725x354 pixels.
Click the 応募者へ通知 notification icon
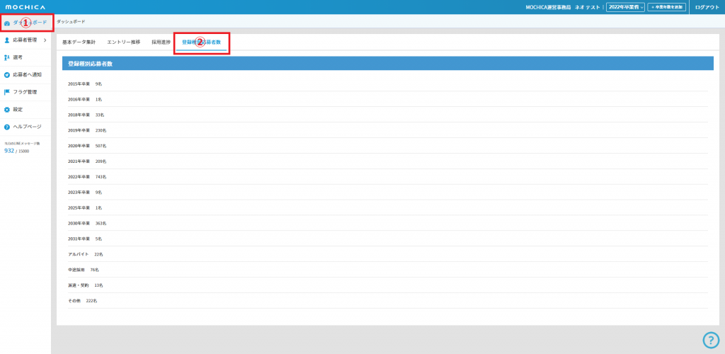[x=7, y=75]
